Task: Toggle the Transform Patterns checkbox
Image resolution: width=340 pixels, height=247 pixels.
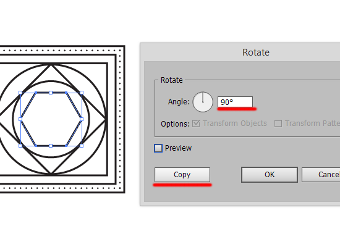Action: coord(278,124)
